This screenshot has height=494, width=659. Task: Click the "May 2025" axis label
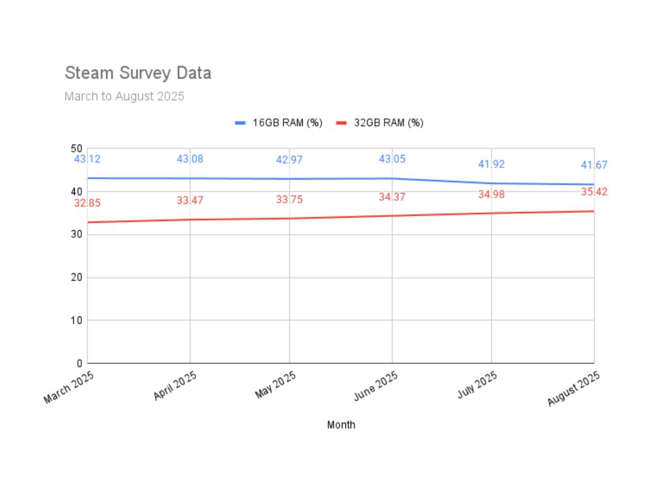pos(275,384)
